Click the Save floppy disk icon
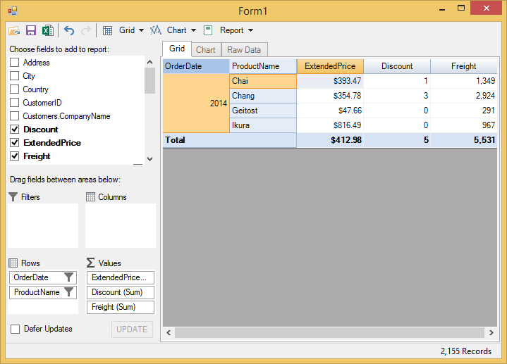The height and width of the screenshot is (364, 507). [x=31, y=30]
